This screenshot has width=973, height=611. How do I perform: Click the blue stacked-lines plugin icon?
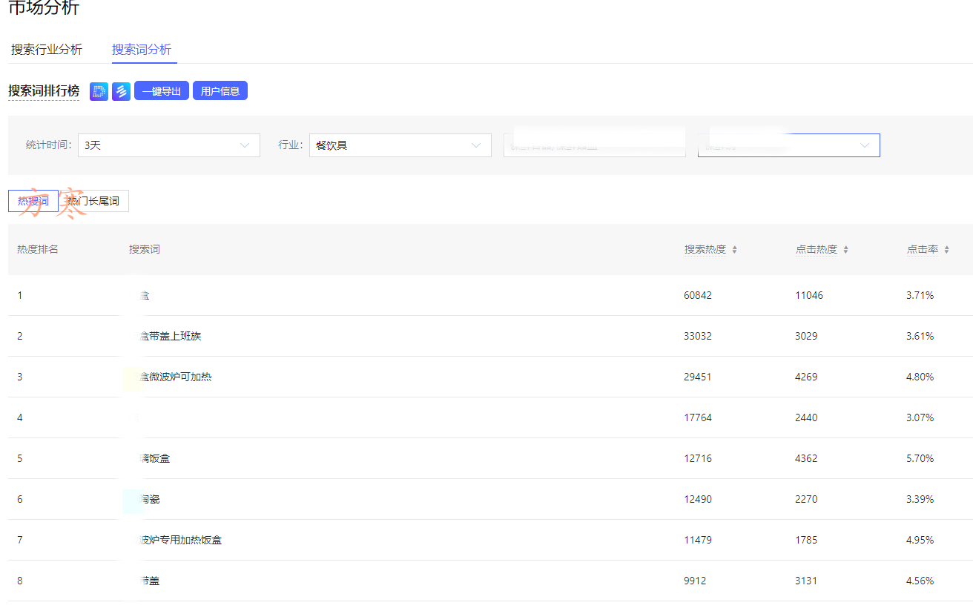click(x=121, y=91)
